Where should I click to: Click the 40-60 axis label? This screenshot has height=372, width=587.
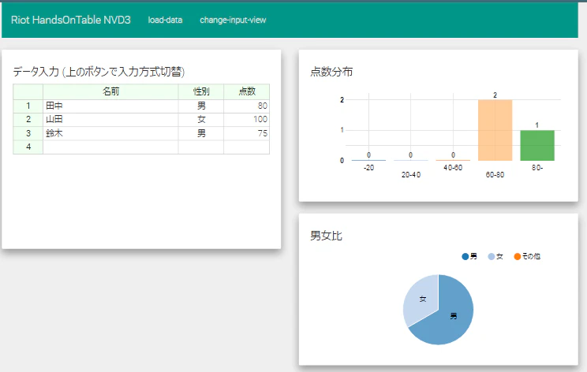pyautogui.click(x=453, y=168)
